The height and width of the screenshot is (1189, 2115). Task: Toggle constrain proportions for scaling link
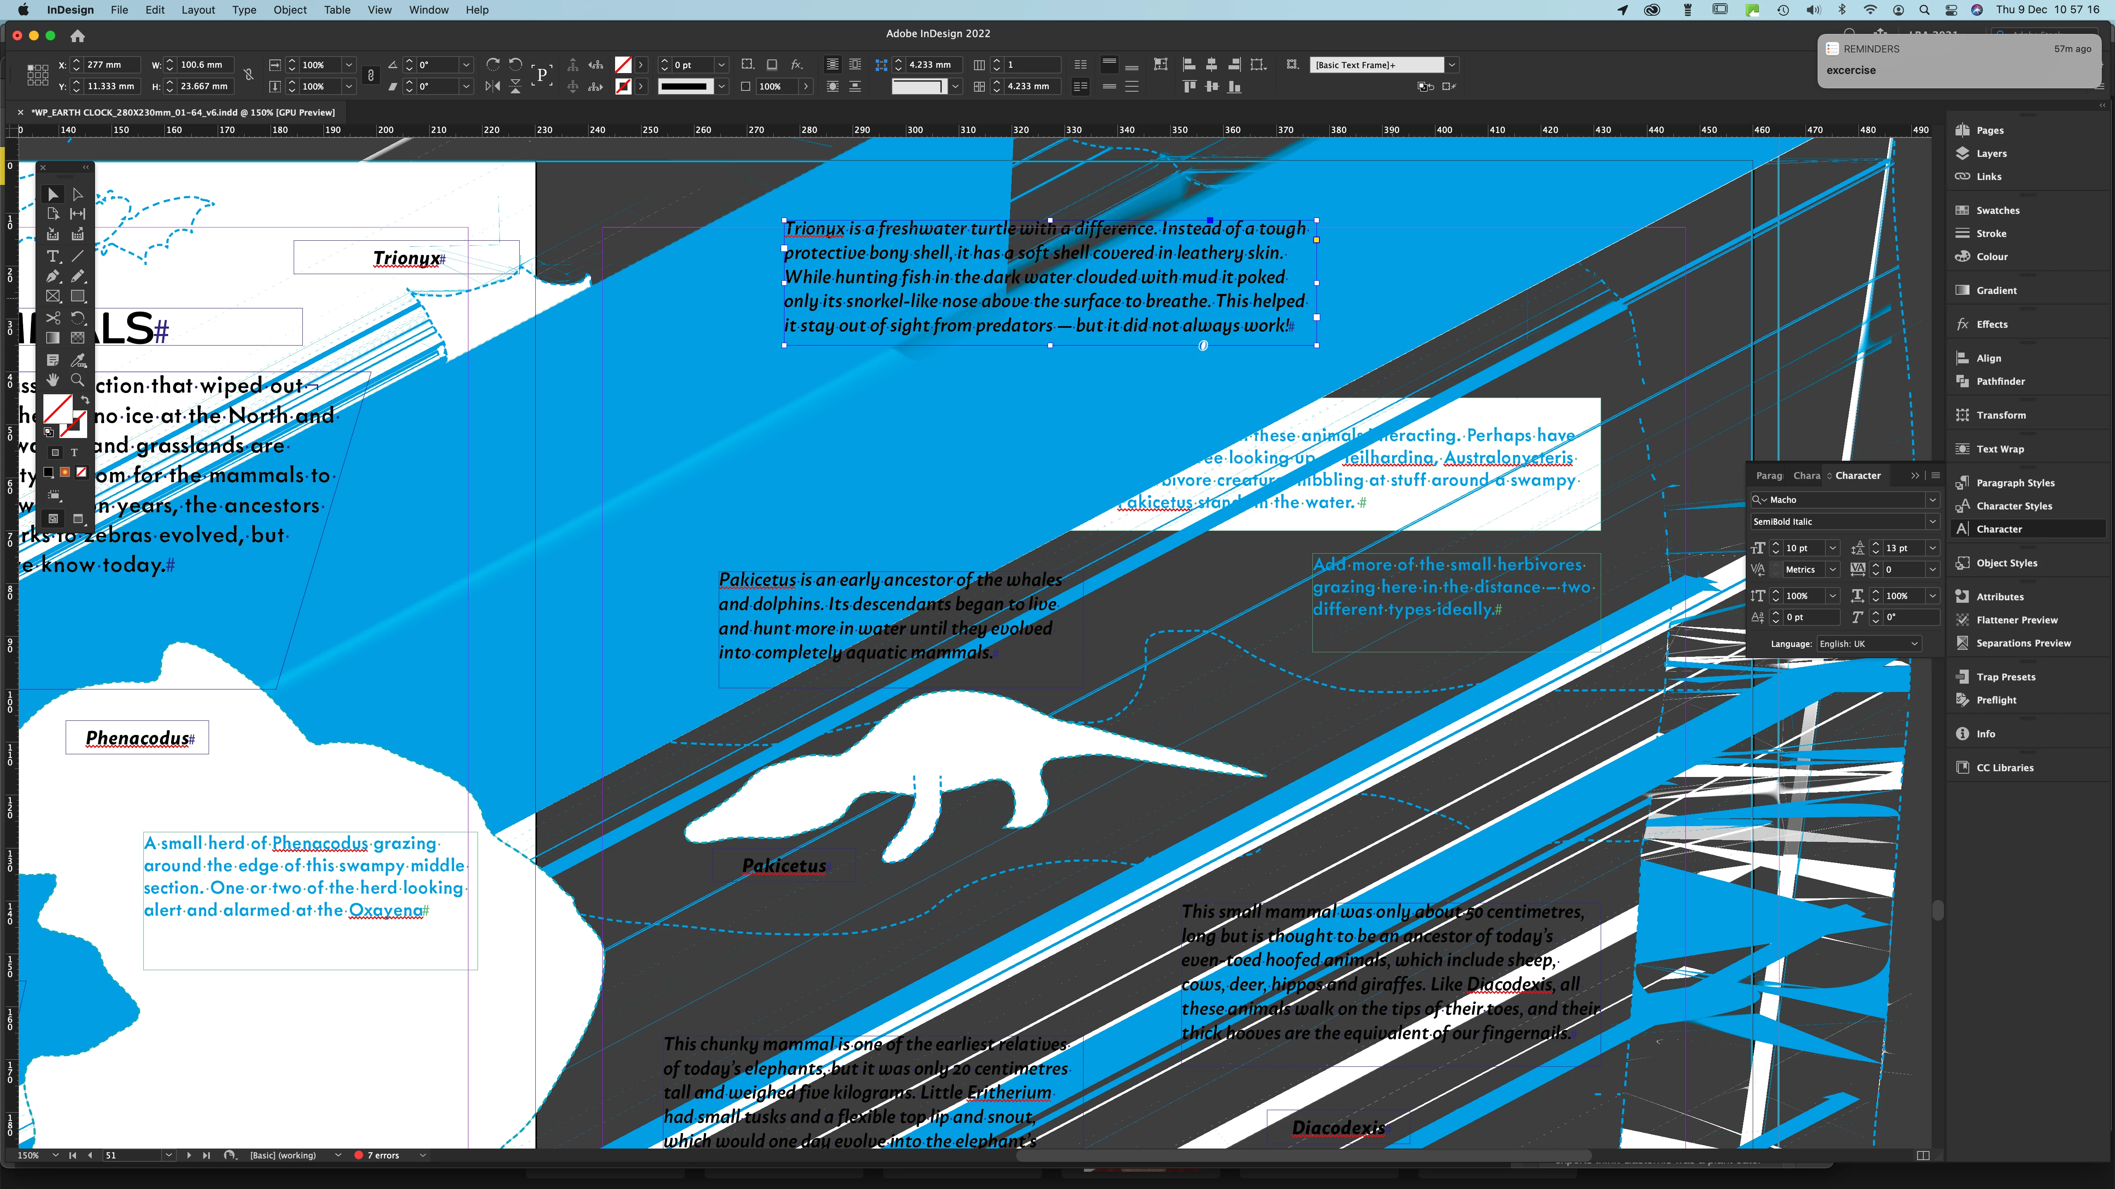click(x=371, y=76)
